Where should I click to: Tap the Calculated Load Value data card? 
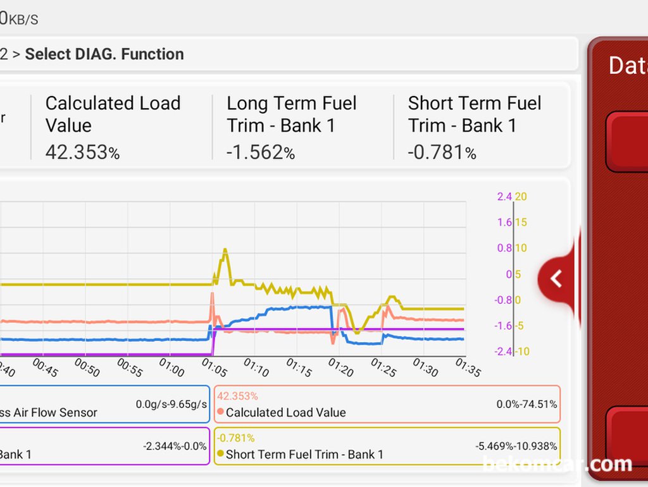click(121, 127)
